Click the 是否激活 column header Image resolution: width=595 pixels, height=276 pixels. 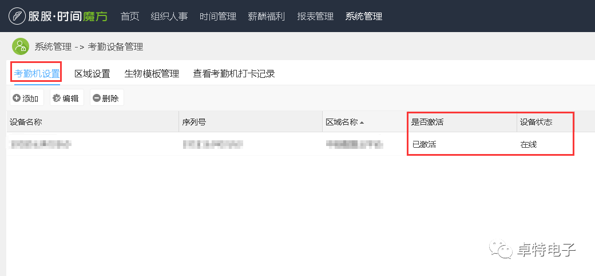[x=427, y=122]
